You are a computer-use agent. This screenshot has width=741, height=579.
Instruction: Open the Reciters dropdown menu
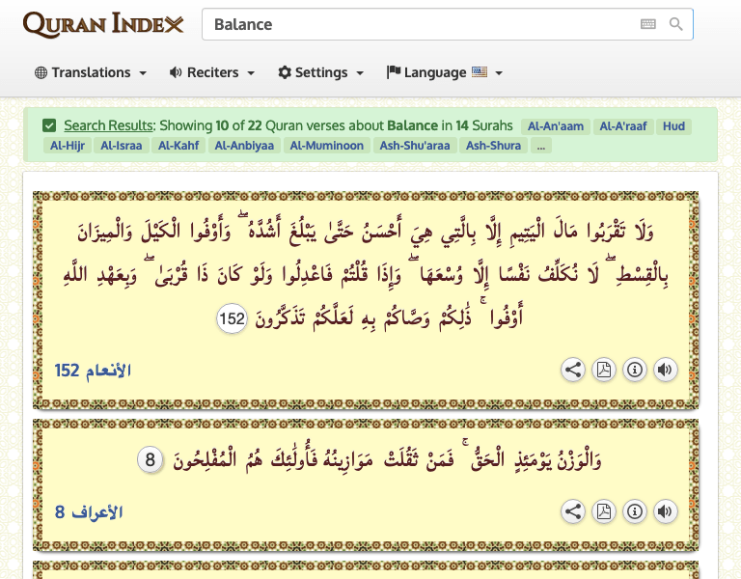coord(212,72)
